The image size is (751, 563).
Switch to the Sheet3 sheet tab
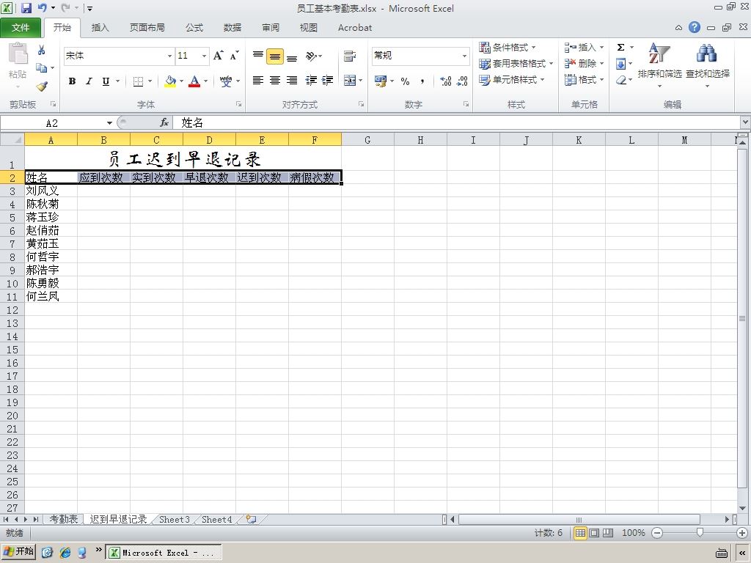pos(174,519)
